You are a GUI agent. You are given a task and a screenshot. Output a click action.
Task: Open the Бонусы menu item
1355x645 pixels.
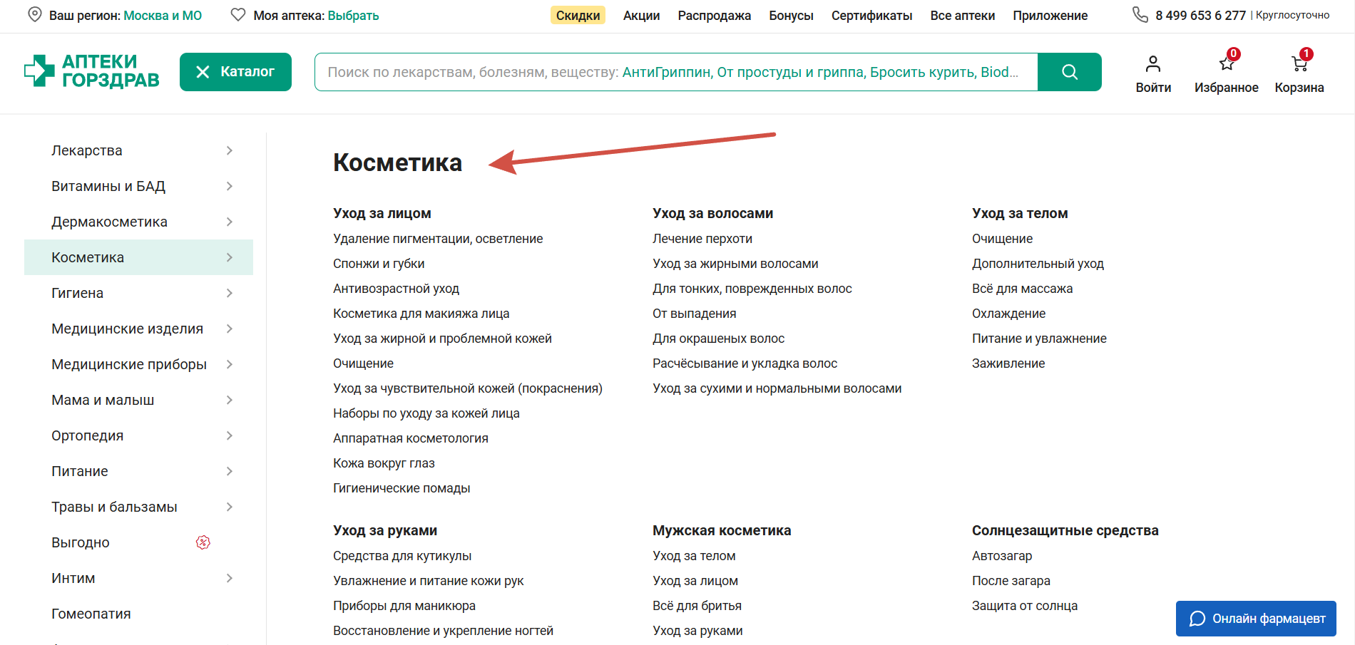[791, 16]
